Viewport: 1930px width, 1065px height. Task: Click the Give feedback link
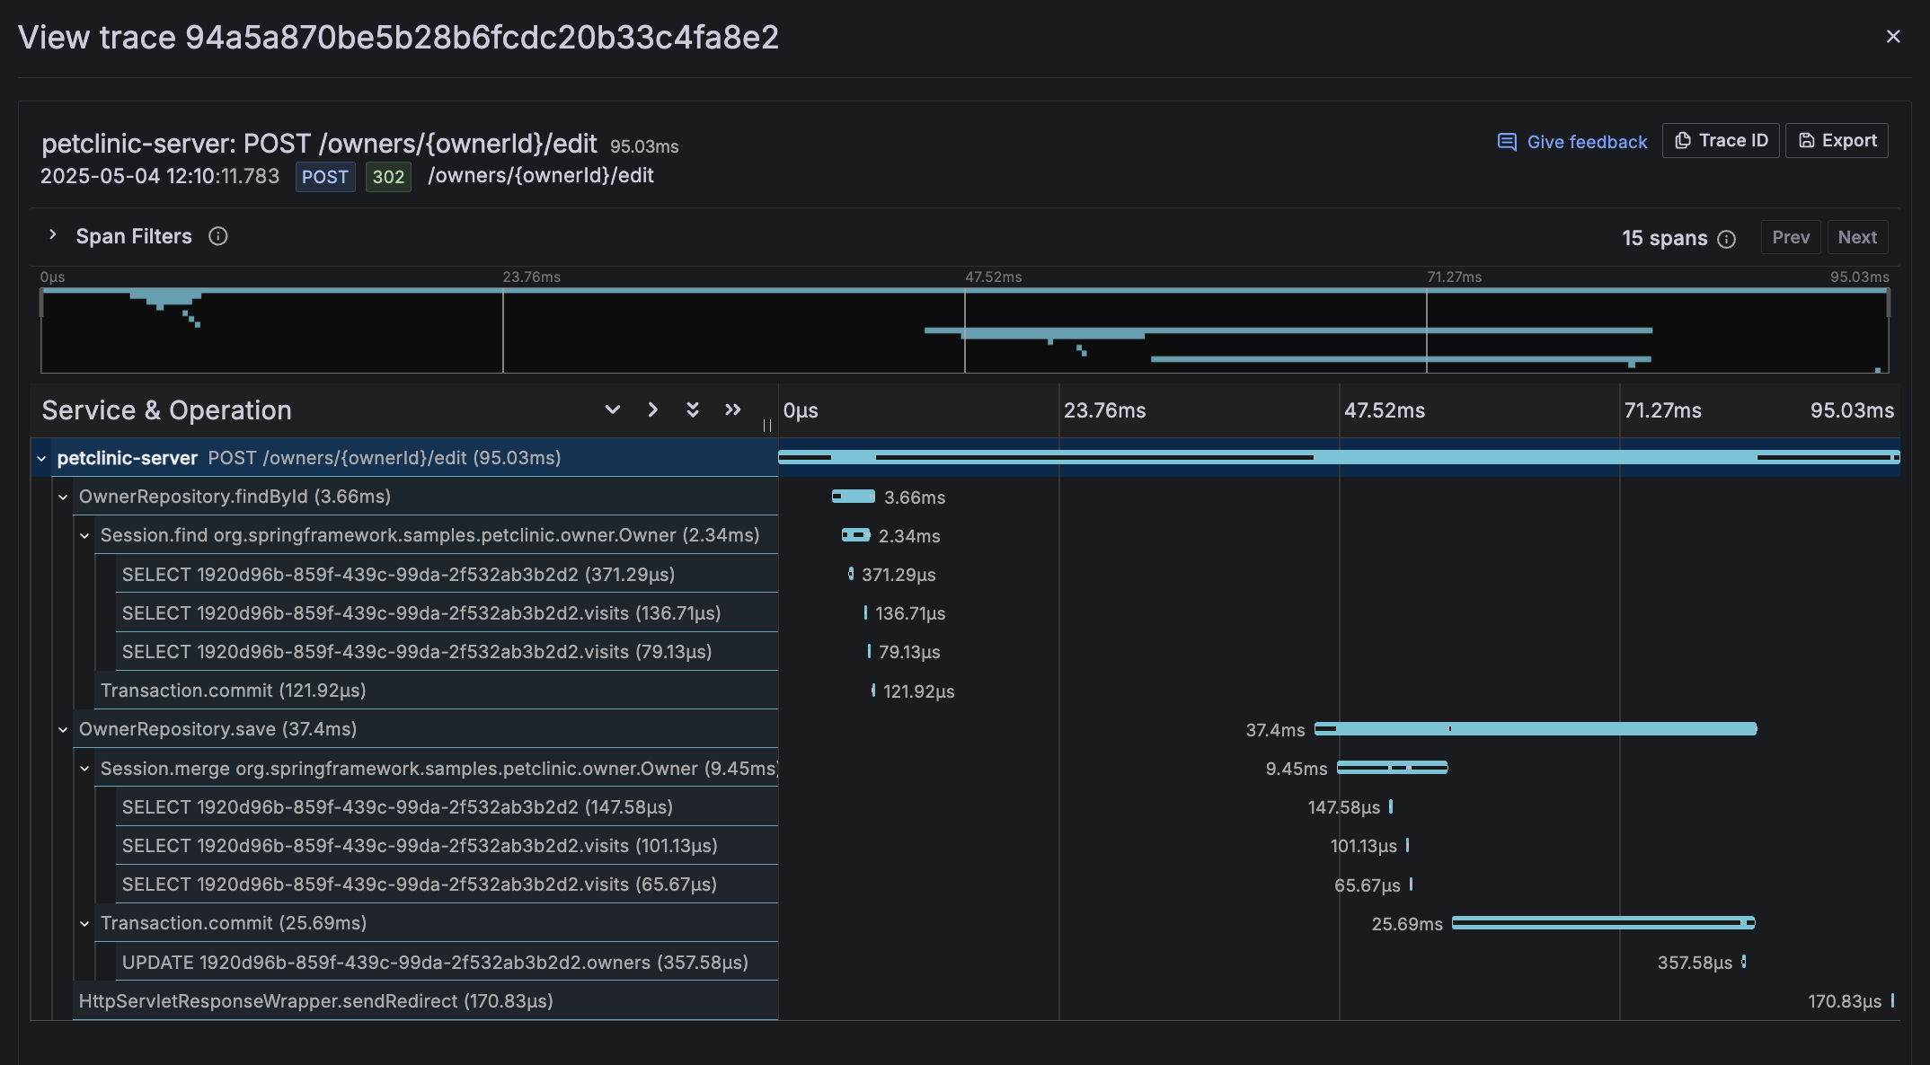(1572, 142)
